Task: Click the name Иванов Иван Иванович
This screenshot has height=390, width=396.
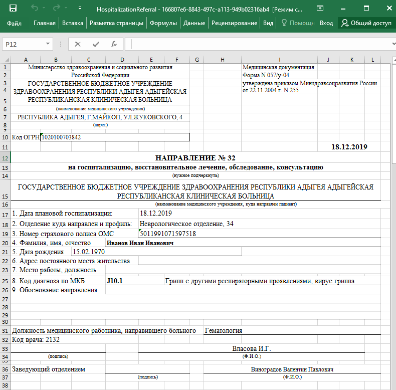Action: pyautogui.click(x=140, y=243)
